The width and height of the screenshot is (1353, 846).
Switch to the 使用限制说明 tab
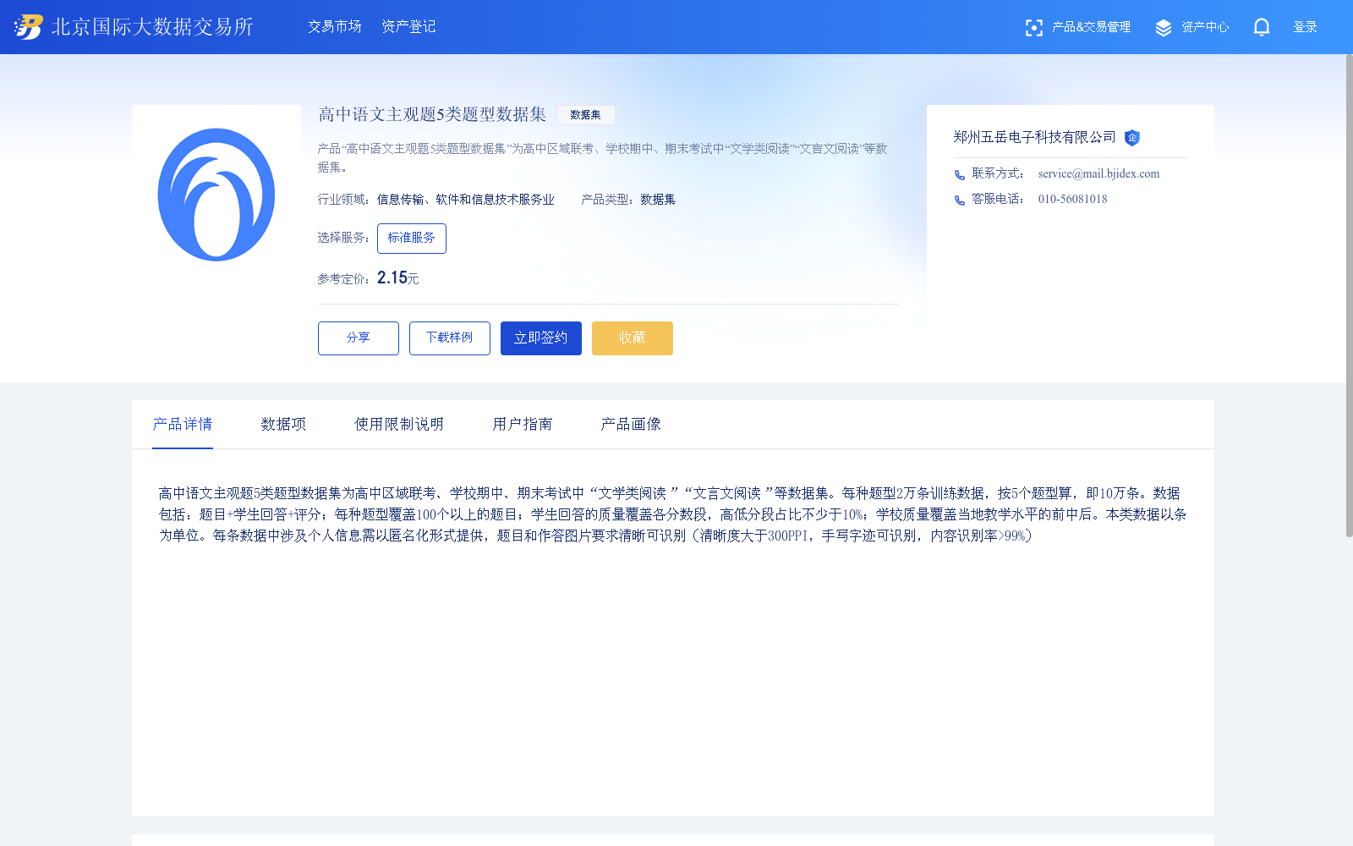click(399, 425)
